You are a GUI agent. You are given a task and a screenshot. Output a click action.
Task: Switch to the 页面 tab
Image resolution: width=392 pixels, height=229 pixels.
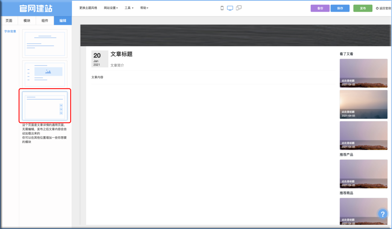[x=9, y=21]
